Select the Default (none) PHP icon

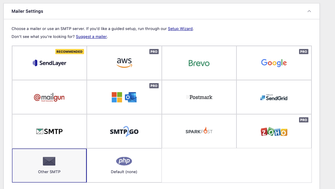point(124,161)
